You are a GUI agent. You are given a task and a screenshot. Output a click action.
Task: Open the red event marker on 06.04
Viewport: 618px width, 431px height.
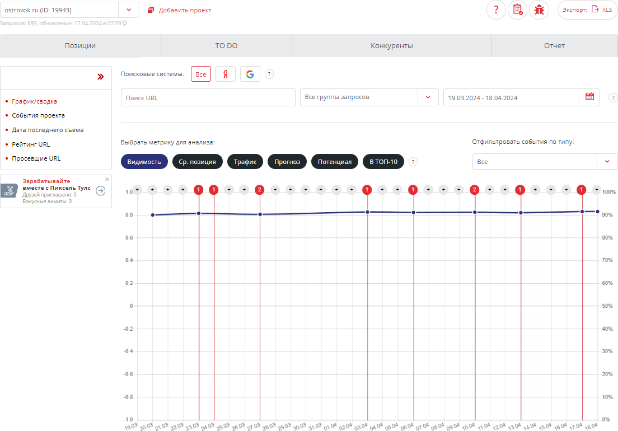tap(413, 190)
